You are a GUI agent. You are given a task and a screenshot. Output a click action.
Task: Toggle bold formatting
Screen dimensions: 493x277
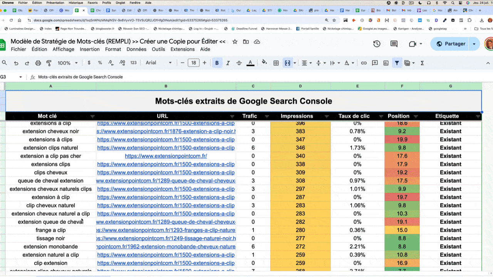click(217, 63)
